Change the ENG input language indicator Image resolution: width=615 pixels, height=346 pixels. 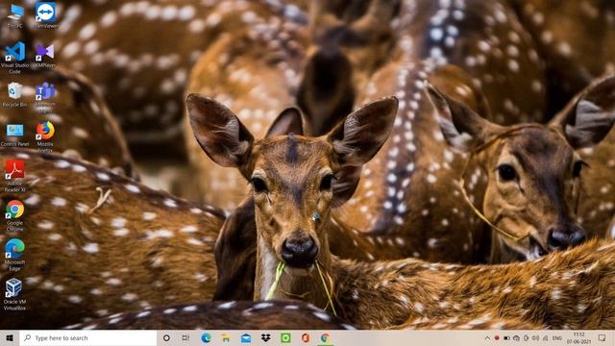coord(557,338)
